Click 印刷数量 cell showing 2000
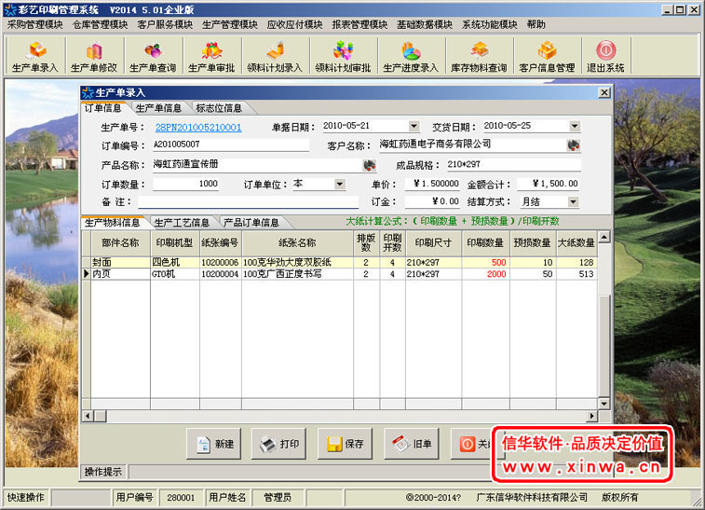 [x=485, y=274]
